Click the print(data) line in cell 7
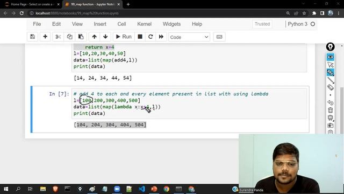The height and width of the screenshot is (194, 344). click(89, 113)
